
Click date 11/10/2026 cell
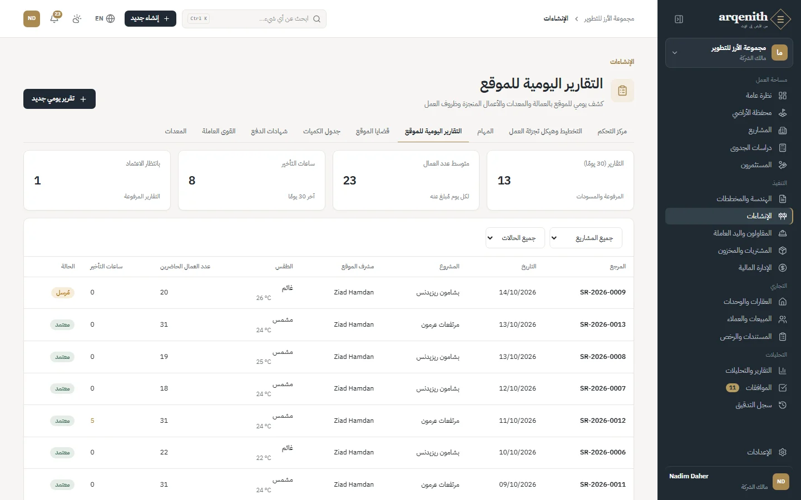tap(517, 421)
